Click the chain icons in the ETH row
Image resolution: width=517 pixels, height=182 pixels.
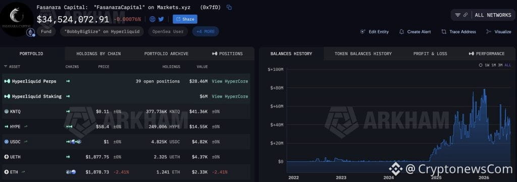tap(71, 172)
